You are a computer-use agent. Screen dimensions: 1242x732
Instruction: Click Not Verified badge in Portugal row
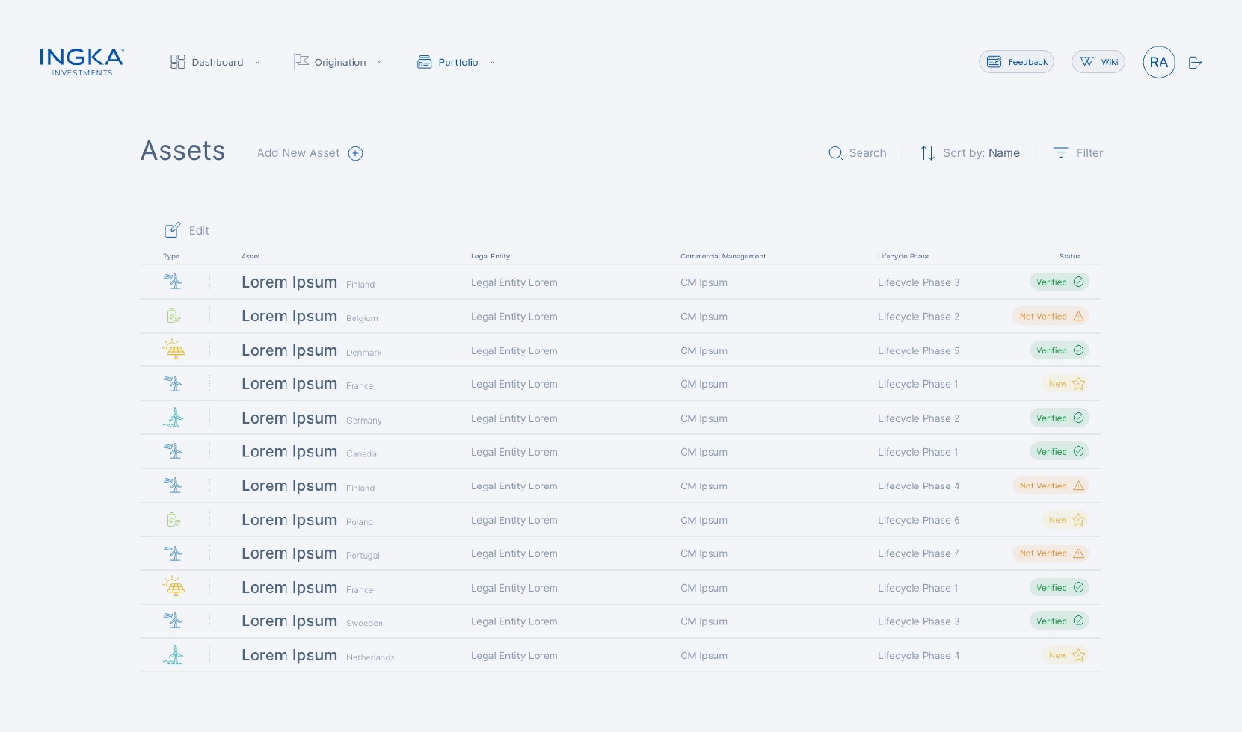click(1051, 553)
